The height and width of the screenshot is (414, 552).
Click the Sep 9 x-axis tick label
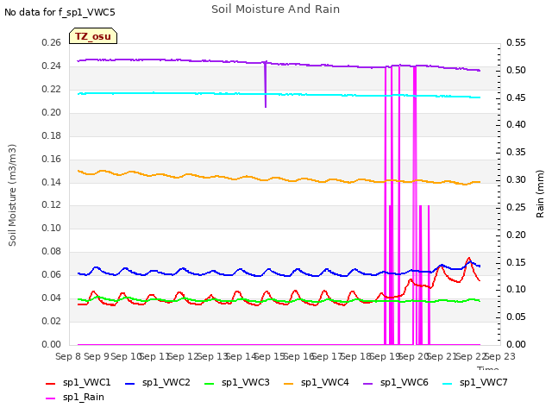point(97,356)
